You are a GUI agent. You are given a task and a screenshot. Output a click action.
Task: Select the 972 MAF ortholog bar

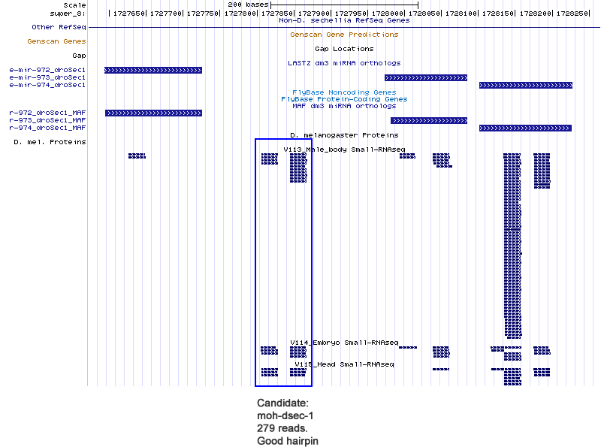click(154, 113)
